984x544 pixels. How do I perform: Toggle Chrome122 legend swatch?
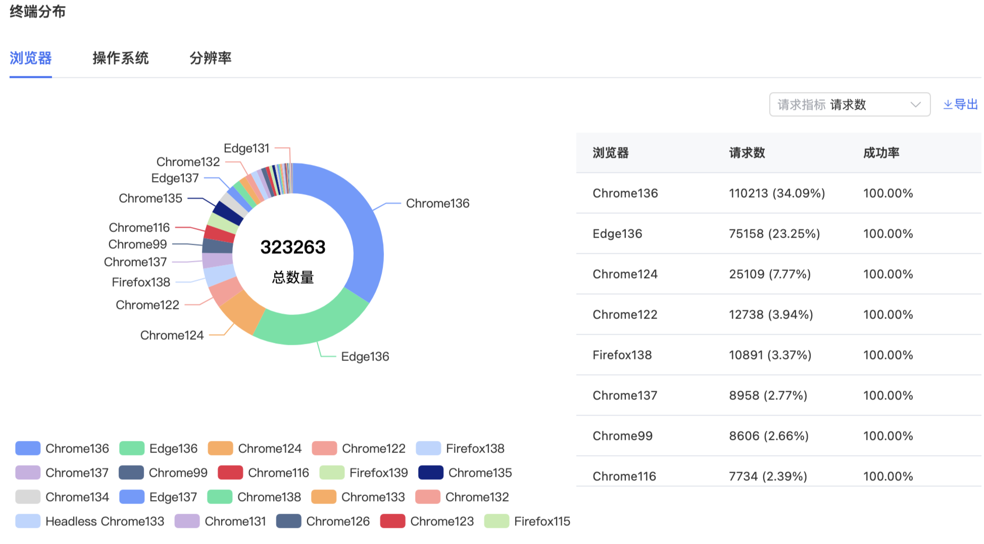point(324,448)
